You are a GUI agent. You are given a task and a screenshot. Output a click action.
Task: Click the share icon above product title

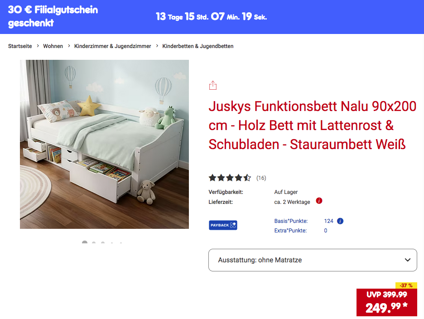click(x=213, y=85)
